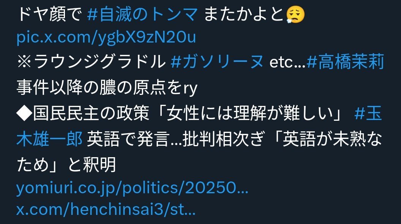
Task: Click the '※ラウンジグラドル' text
Action: [91, 62]
